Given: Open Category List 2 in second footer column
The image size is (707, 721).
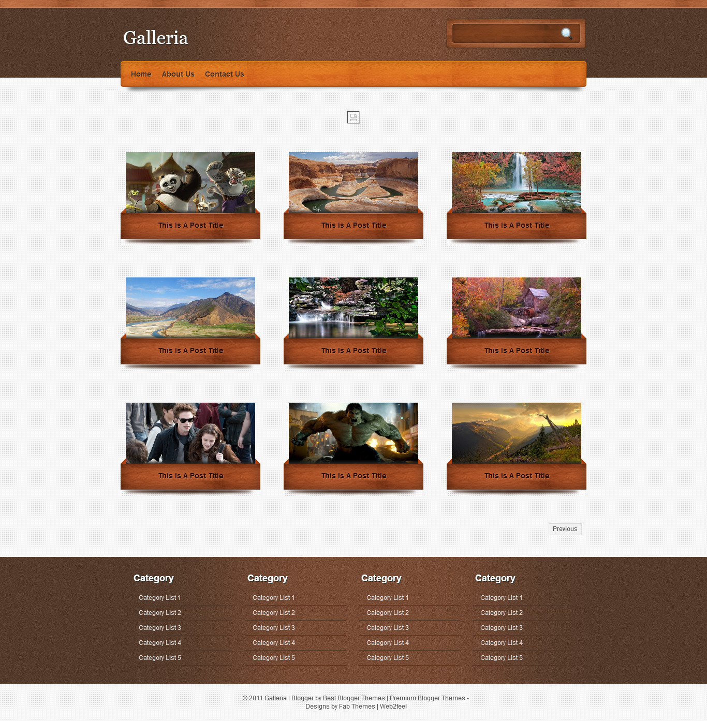Looking at the screenshot, I should pyautogui.click(x=273, y=613).
